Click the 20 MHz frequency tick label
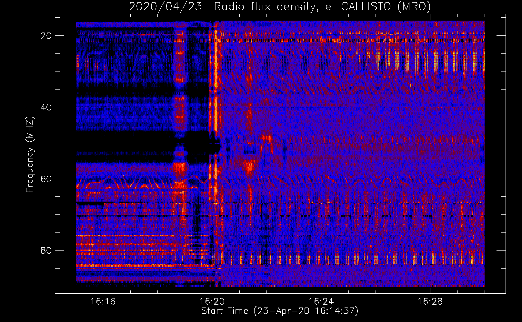 point(46,36)
